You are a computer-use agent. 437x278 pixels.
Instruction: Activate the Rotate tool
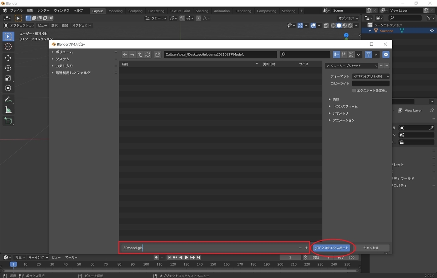tap(8, 68)
